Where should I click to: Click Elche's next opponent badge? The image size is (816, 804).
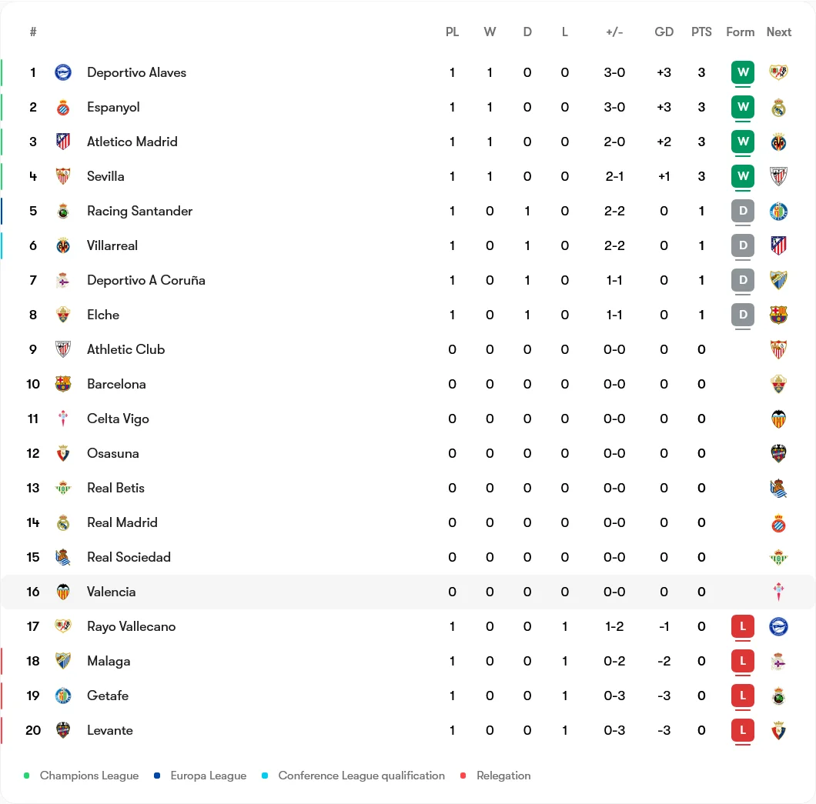(778, 315)
